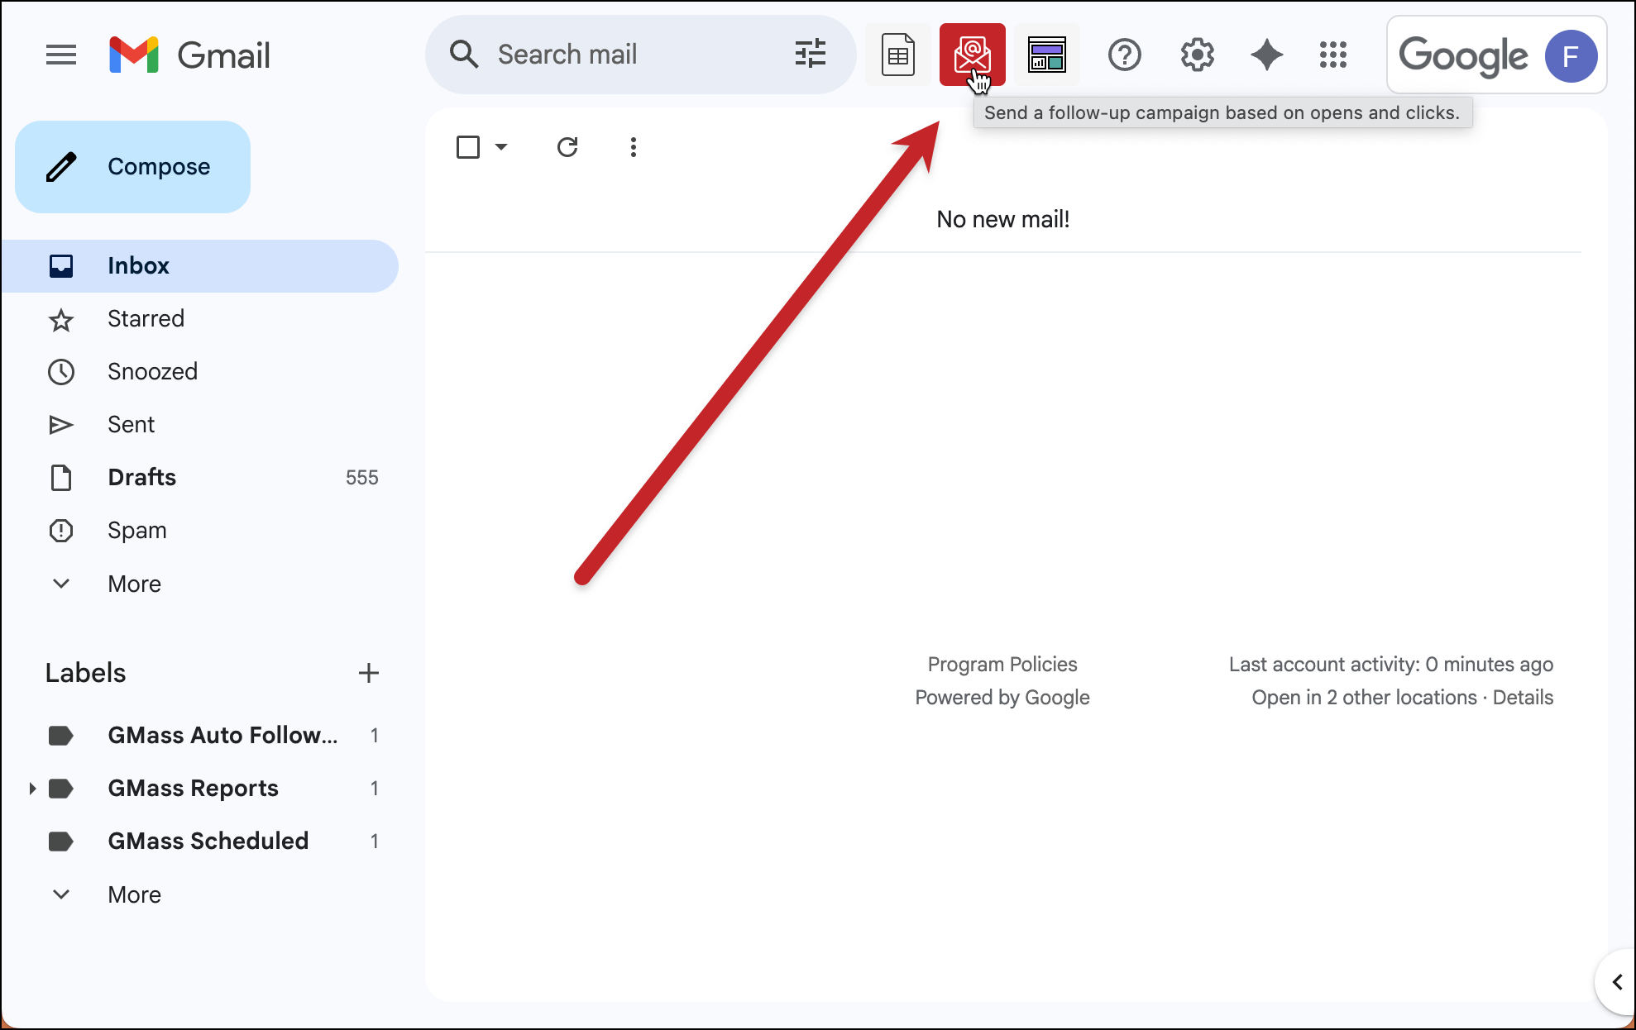
Task: Open the GMass Google Sheets connector icon
Action: click(x=897, y=55)
